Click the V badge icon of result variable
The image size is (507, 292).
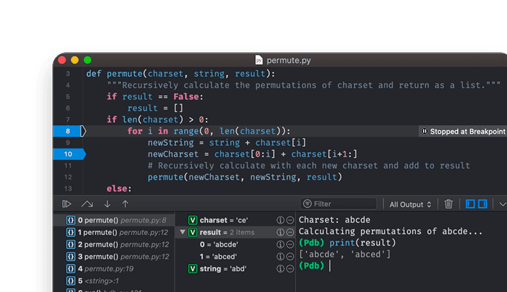coord(193,232)
